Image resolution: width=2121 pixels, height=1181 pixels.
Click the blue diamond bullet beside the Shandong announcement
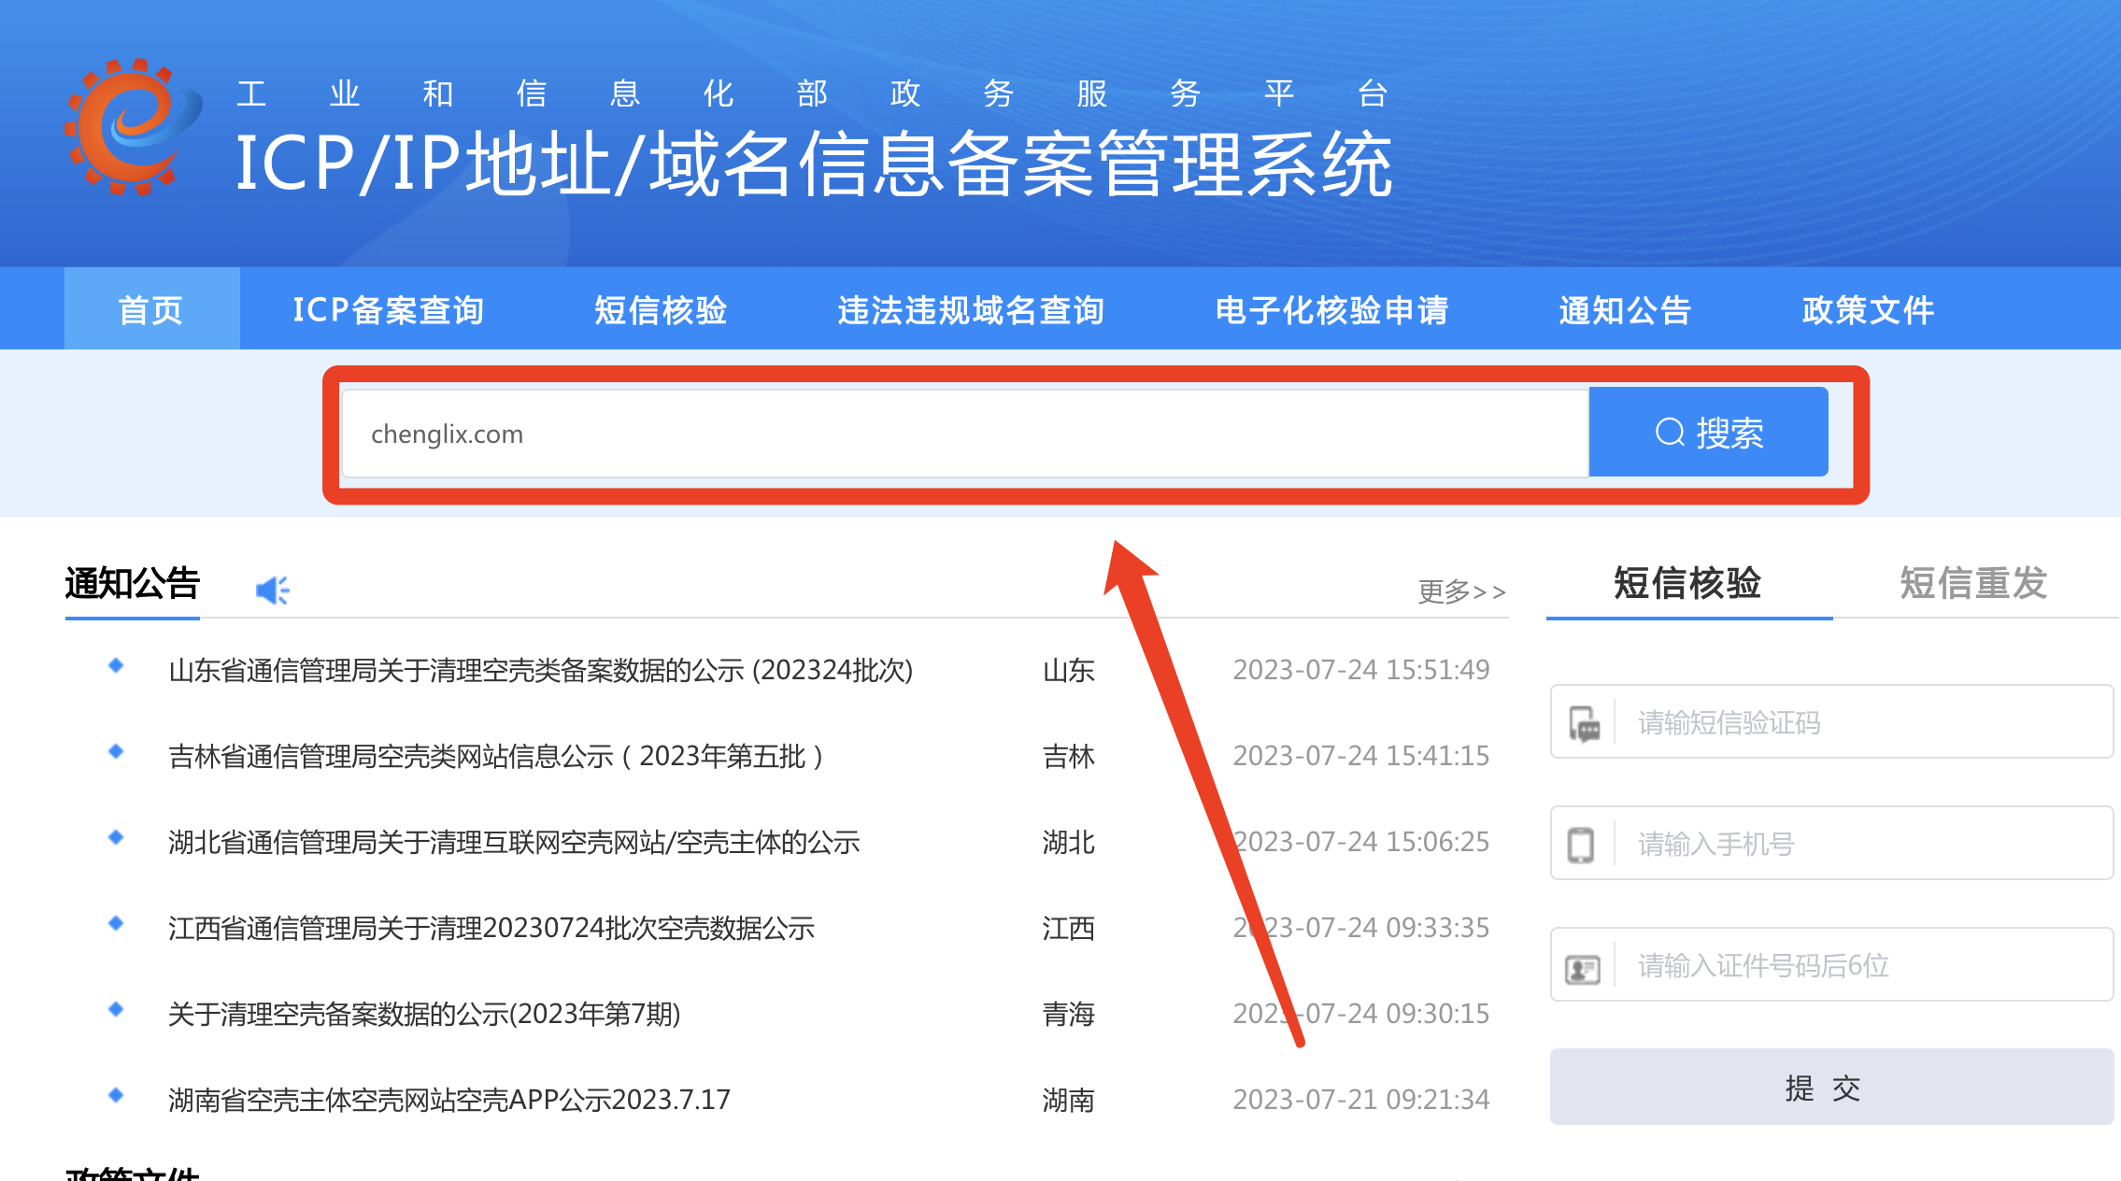click(x=116, y=663)
